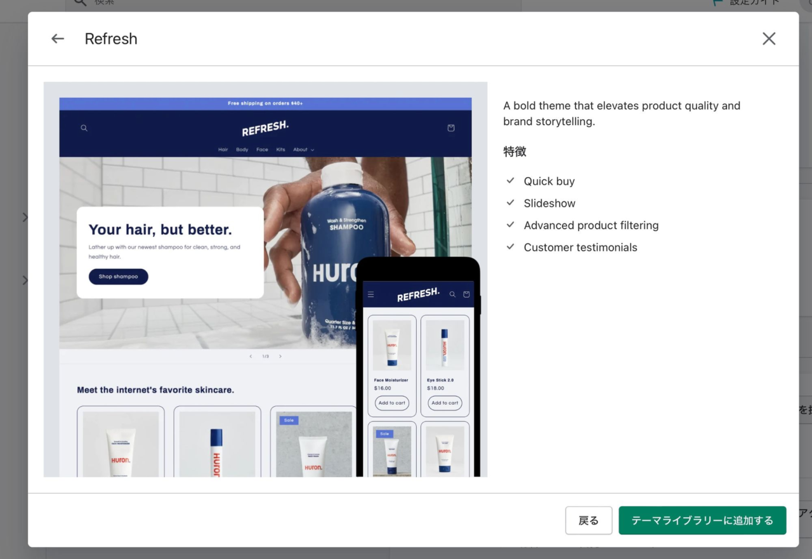Click the checkmark next to Quick buy
Viewport: 812px width, 559px height.
(510, 181)
